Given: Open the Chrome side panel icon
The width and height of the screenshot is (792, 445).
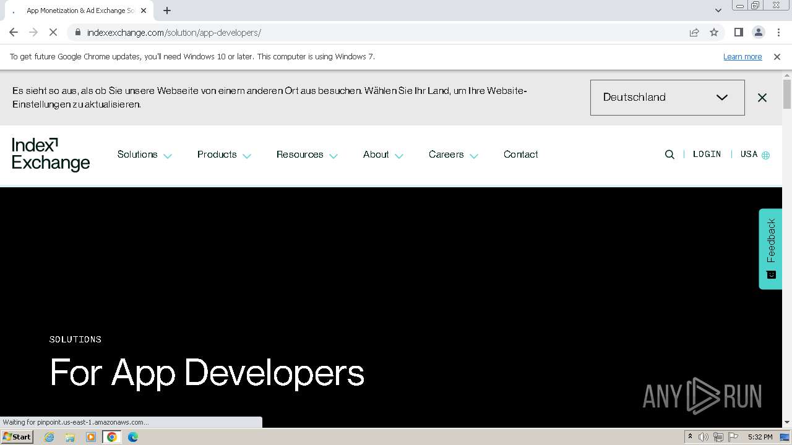Looking at the screenshot, I should pos(739,32).
